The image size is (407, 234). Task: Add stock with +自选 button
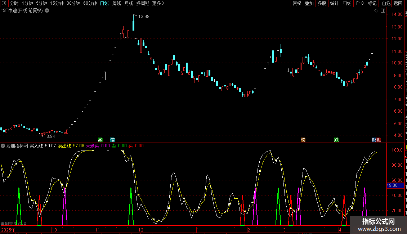coord(385,3)
